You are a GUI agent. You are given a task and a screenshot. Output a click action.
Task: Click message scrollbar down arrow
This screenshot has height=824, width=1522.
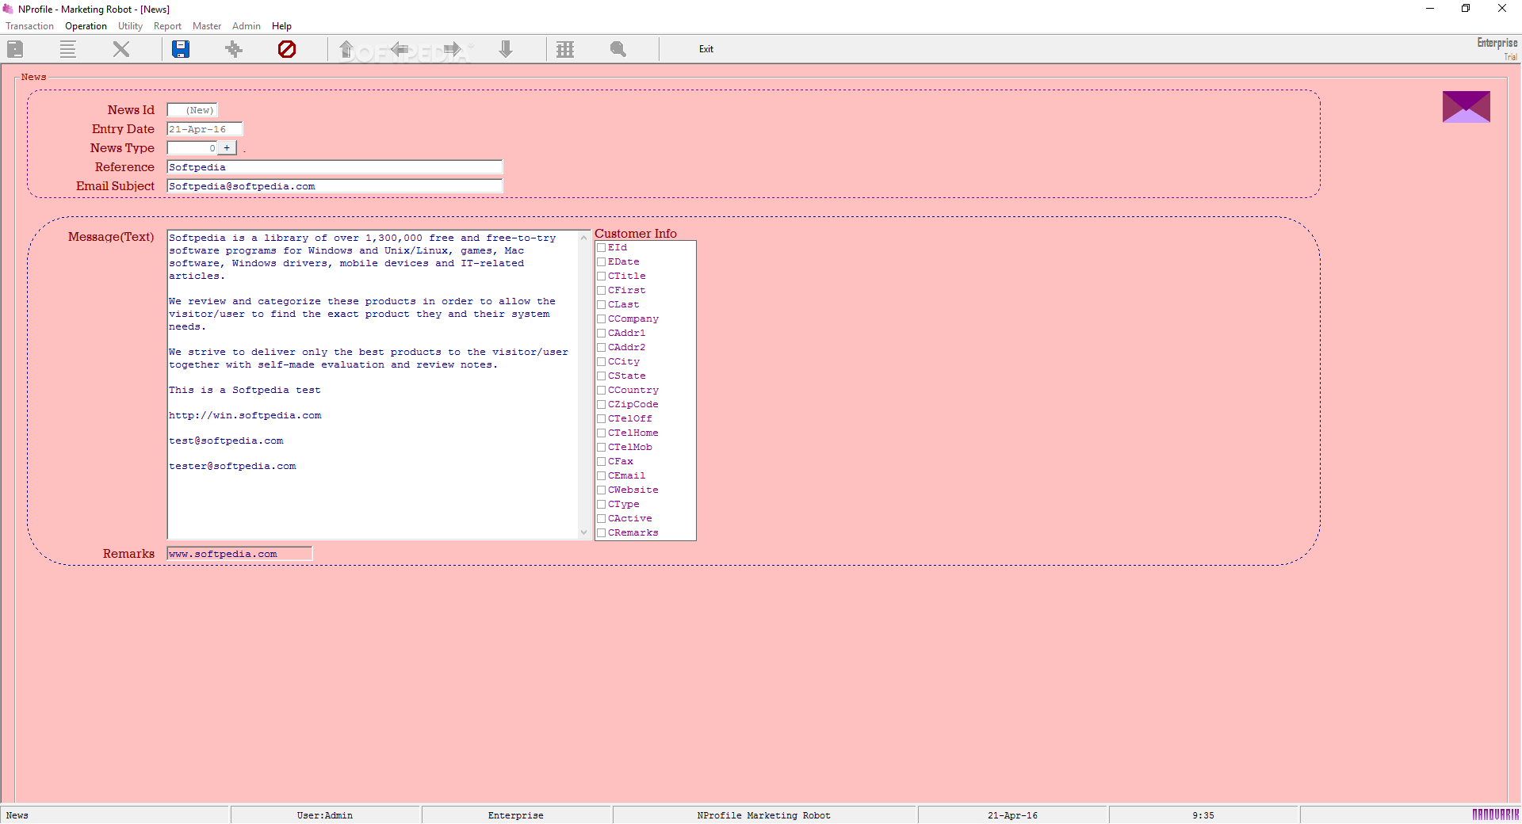(x=584, y=532)
